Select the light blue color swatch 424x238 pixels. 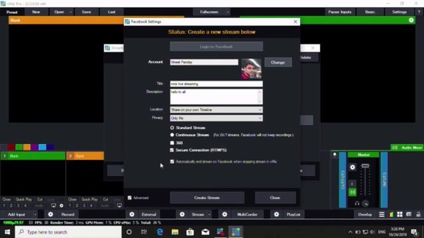42,147
